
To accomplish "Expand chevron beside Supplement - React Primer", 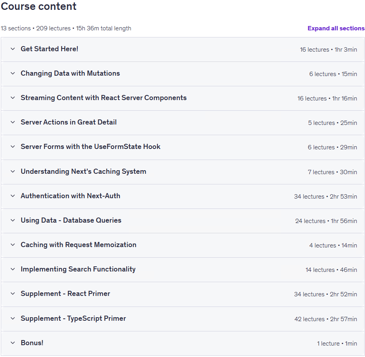I will point(13,294).
